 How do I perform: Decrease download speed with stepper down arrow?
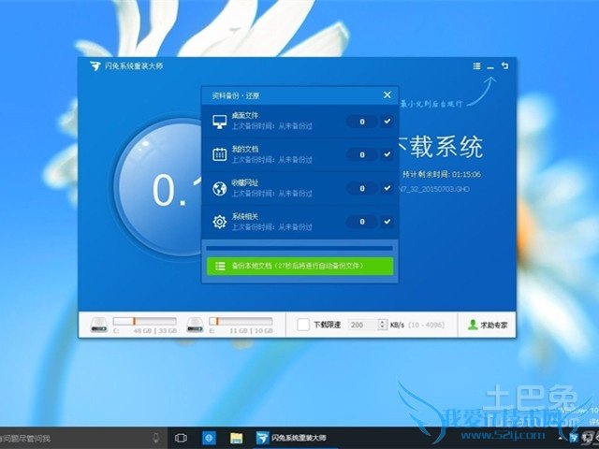[383, 327]
